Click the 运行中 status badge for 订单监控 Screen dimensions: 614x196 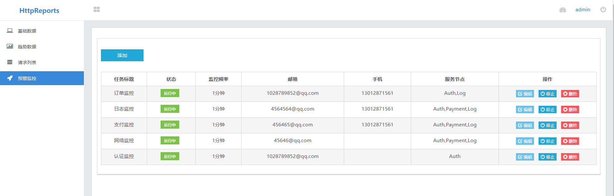click(x=170, y=93)
